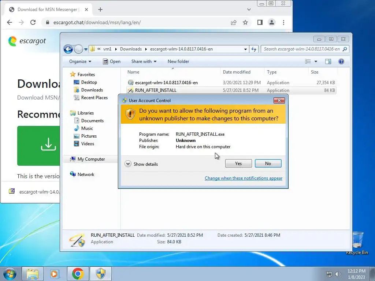375x281 pixels.
Task: Click the Explorer back arrow button
Action: [68, 49]
